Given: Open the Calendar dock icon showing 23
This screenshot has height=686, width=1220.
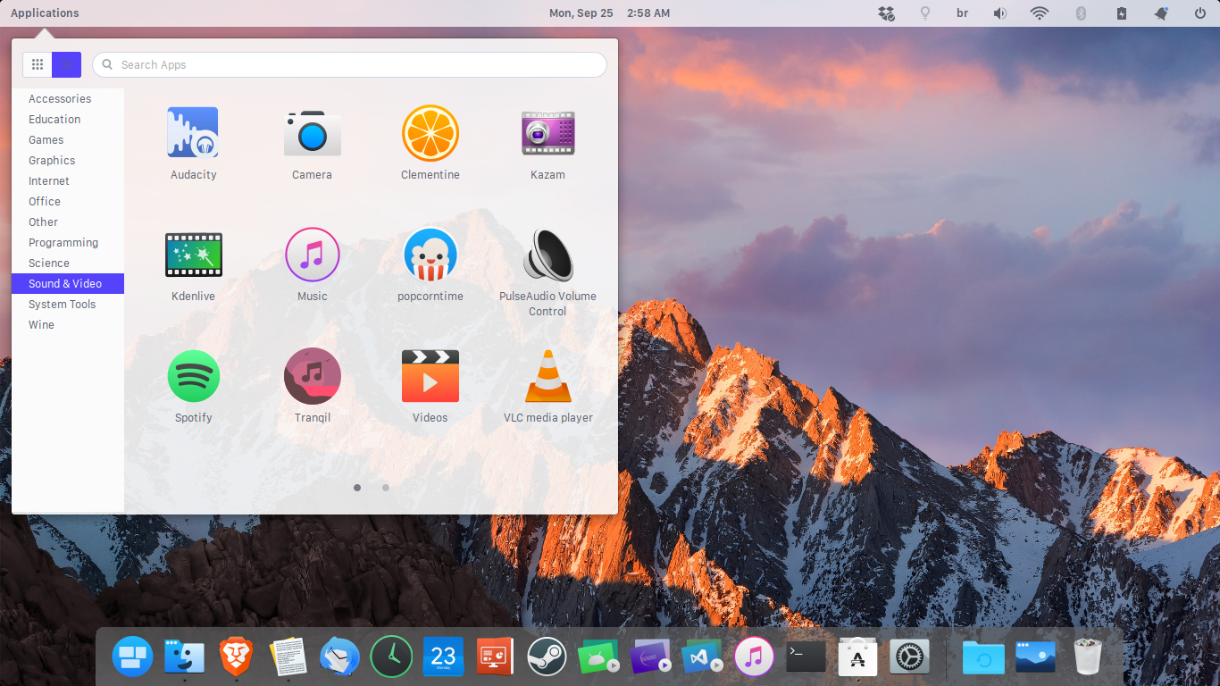Looking at the screenshot, I should (443, 657).
